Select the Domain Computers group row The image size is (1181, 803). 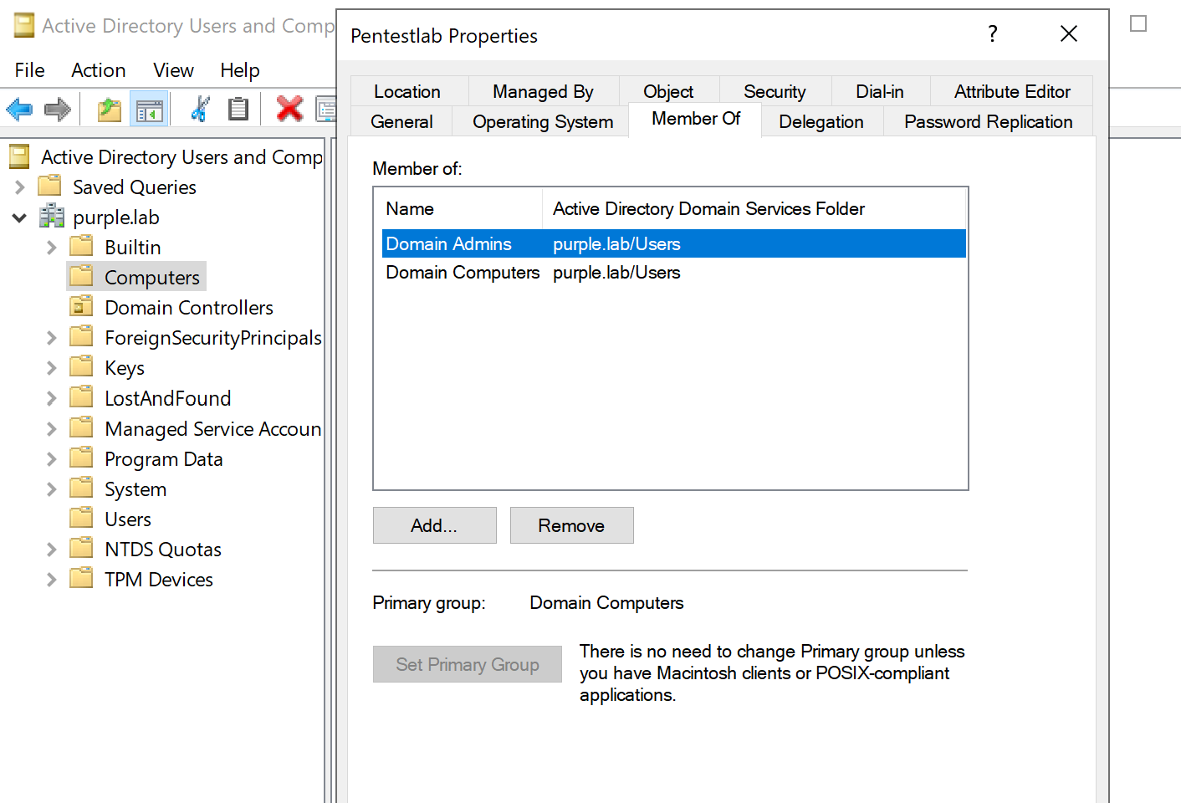[x=463, y=273]
